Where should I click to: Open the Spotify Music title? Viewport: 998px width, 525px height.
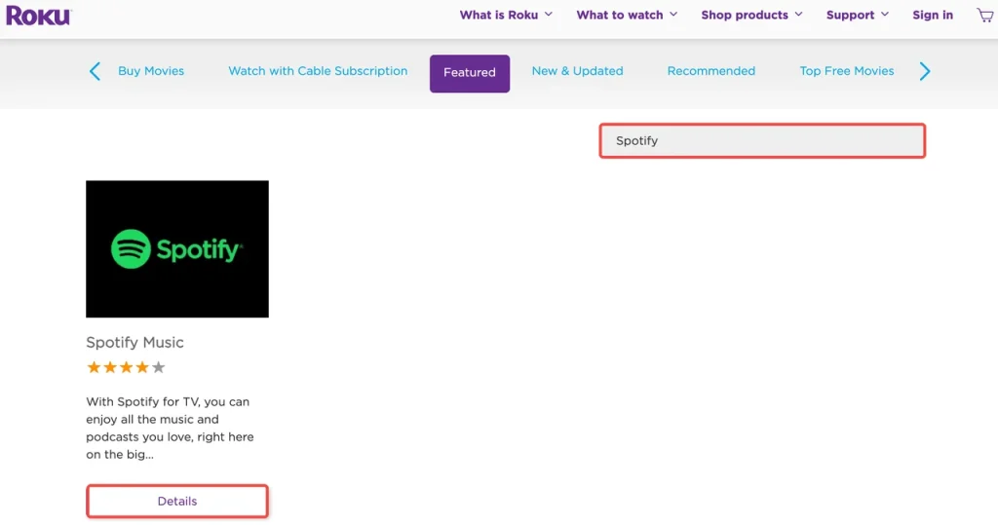click(134, 342)
